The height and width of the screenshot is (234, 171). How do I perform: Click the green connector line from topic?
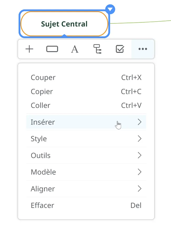[x=140, y=22]
